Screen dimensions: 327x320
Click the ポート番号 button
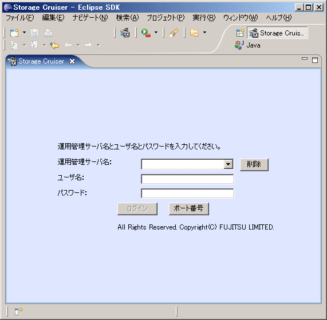tap(189, 208)
